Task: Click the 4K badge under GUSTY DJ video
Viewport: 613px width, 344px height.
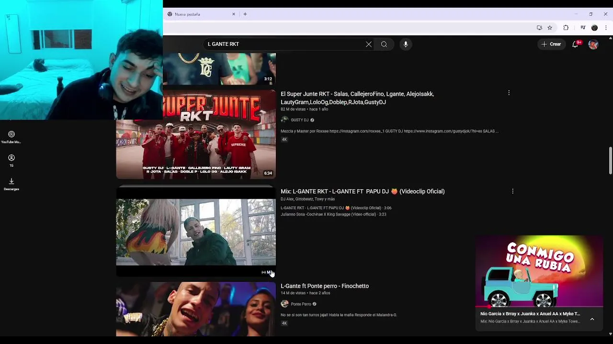Action: click(284, 140)
